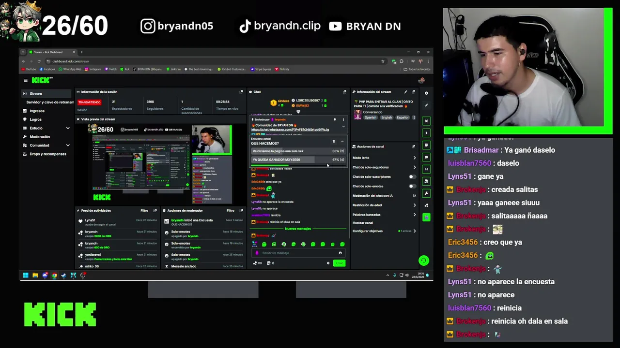Click the green headset support button
Image resolution: width=620 pixels, height=348 pixels.
423,261
